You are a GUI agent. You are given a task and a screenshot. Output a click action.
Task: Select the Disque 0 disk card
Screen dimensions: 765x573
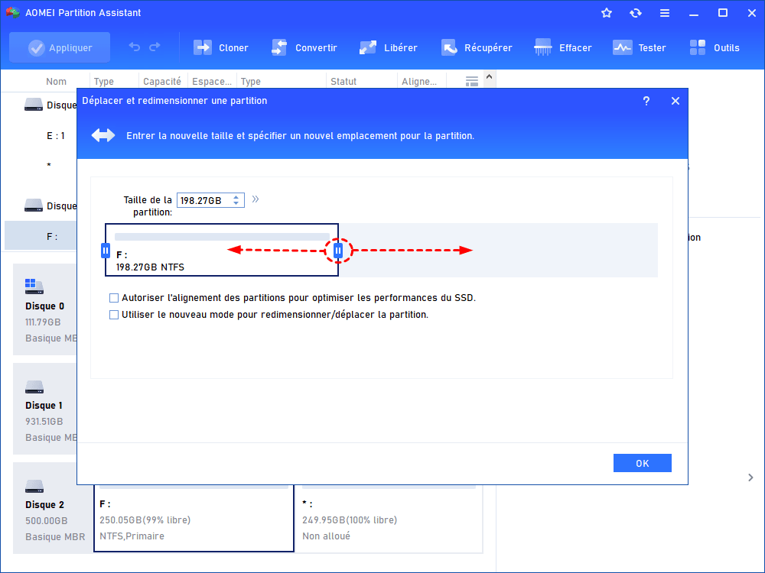pos(45,309)
